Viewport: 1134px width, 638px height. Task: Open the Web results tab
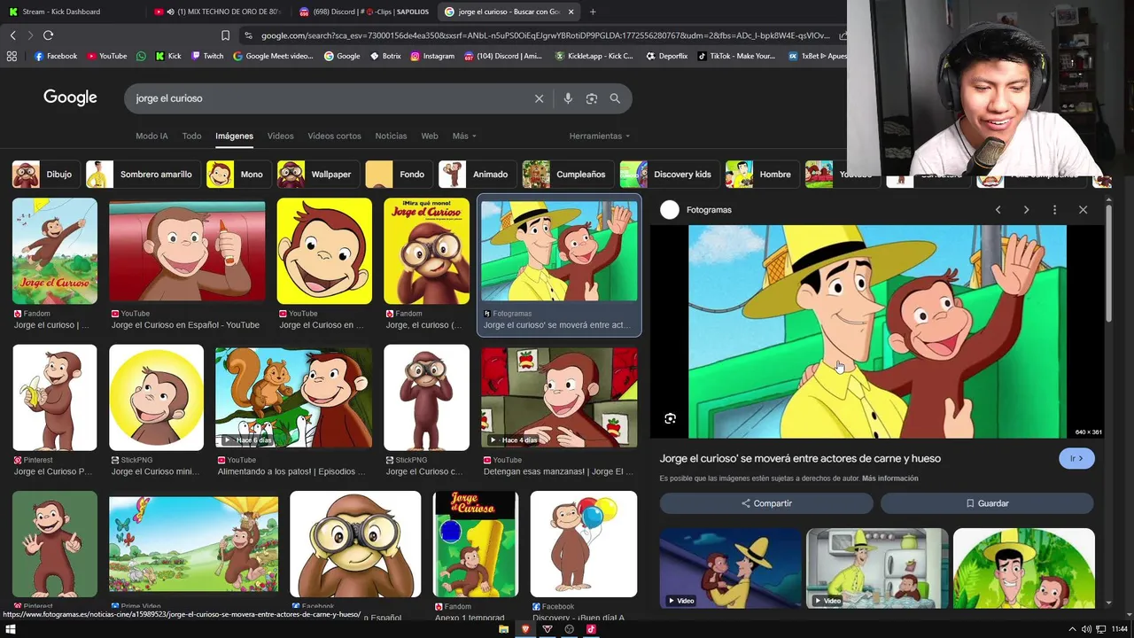pyautogui.click(x=430, y=136)
